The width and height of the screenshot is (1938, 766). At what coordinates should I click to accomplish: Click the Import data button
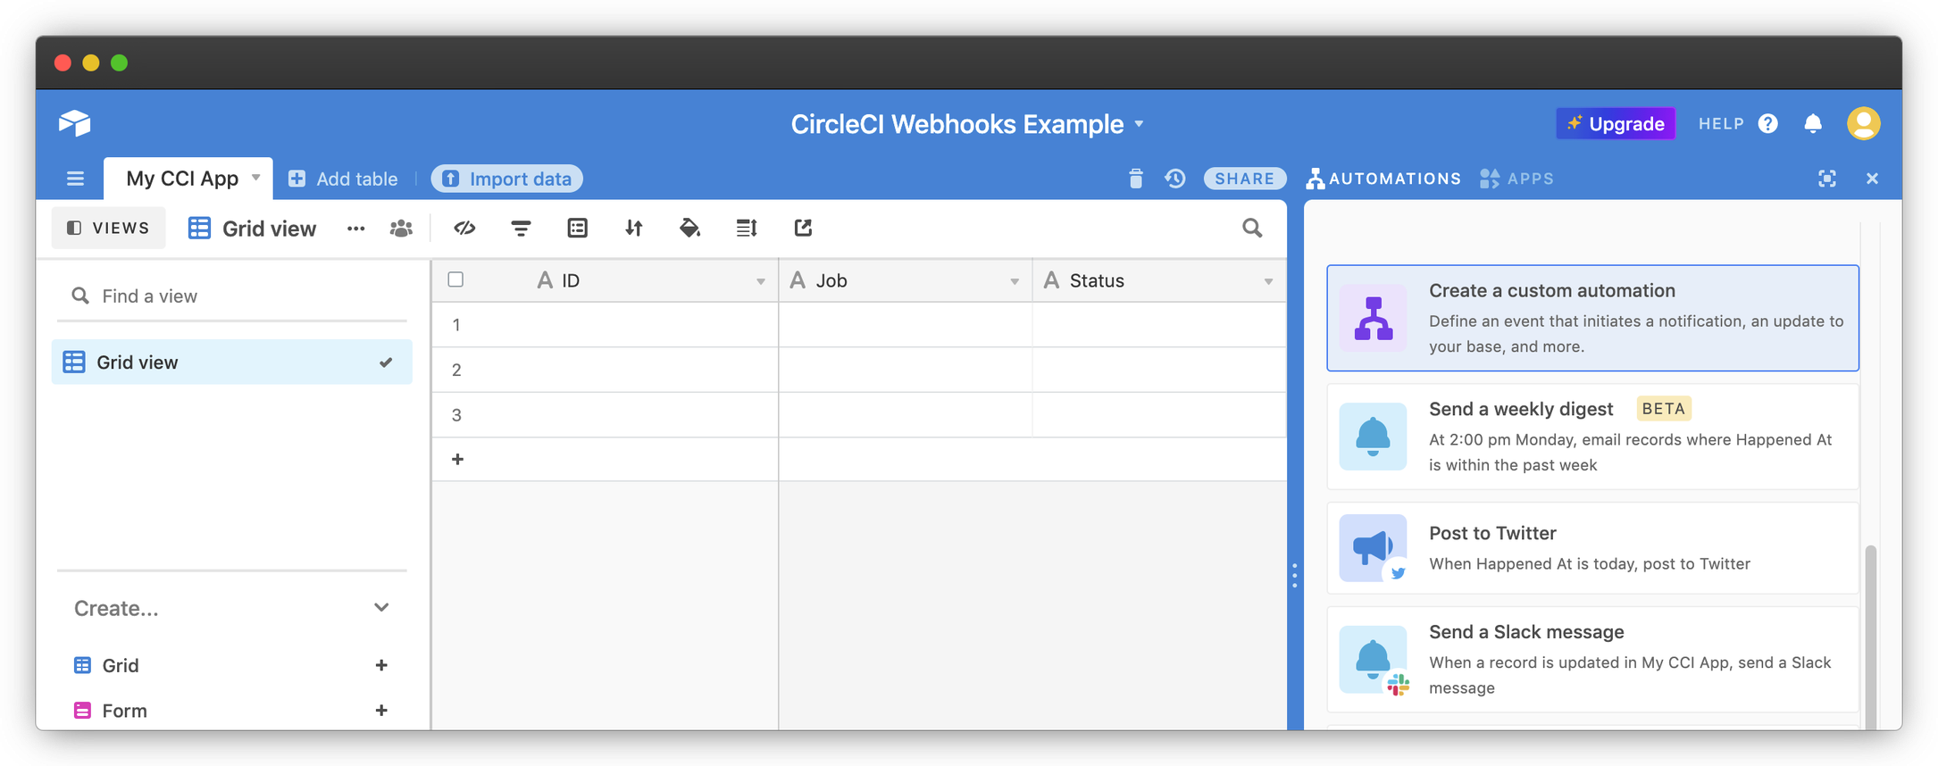click(507, 179)
